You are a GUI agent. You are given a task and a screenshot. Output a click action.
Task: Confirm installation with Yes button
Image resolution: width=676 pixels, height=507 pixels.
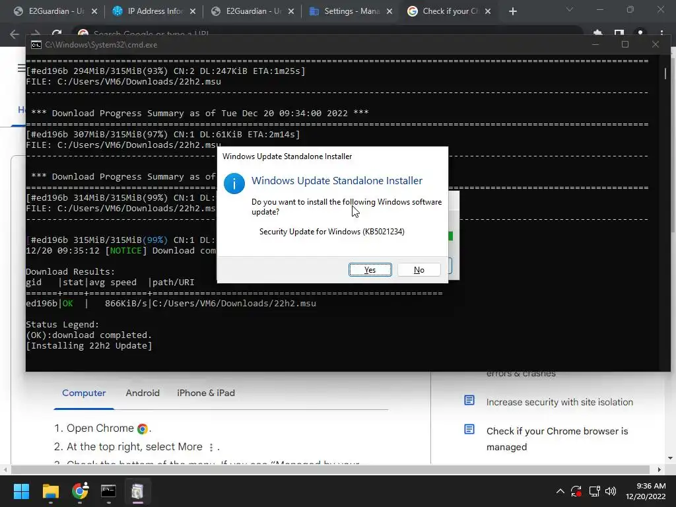(370, 269)
